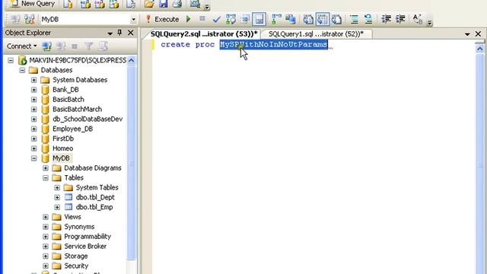The height and width of the screenshot is (274, 487).
Task: Open the Available Databases combo box showing MyDB
Action: click(88, 19)
